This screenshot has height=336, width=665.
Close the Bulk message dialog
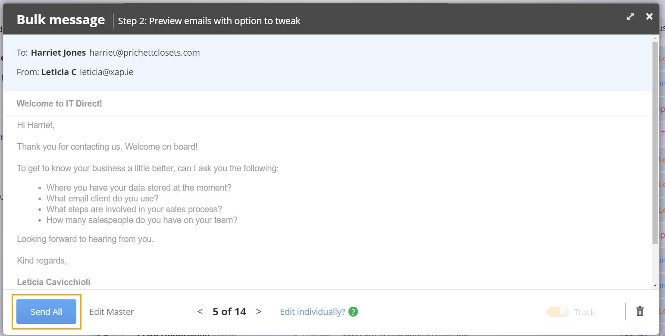pos(649,16)
